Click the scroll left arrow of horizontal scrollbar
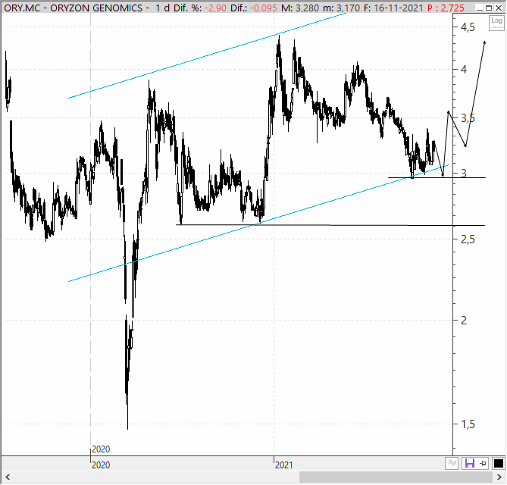This screenshot has width=507, height=485. coord(7,477)
